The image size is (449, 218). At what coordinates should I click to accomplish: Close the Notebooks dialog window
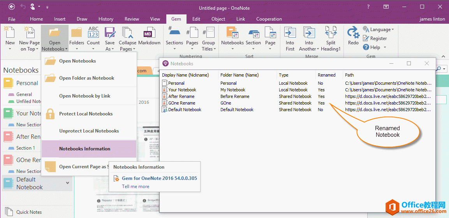pyautogui.click(x=427, y=63)
